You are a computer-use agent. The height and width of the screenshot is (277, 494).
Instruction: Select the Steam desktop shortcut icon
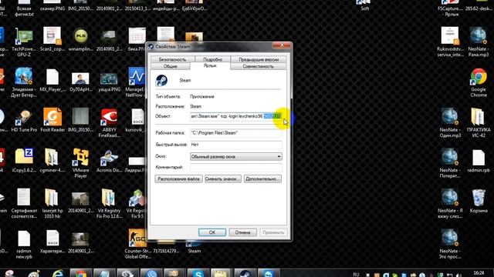(194, 247)
